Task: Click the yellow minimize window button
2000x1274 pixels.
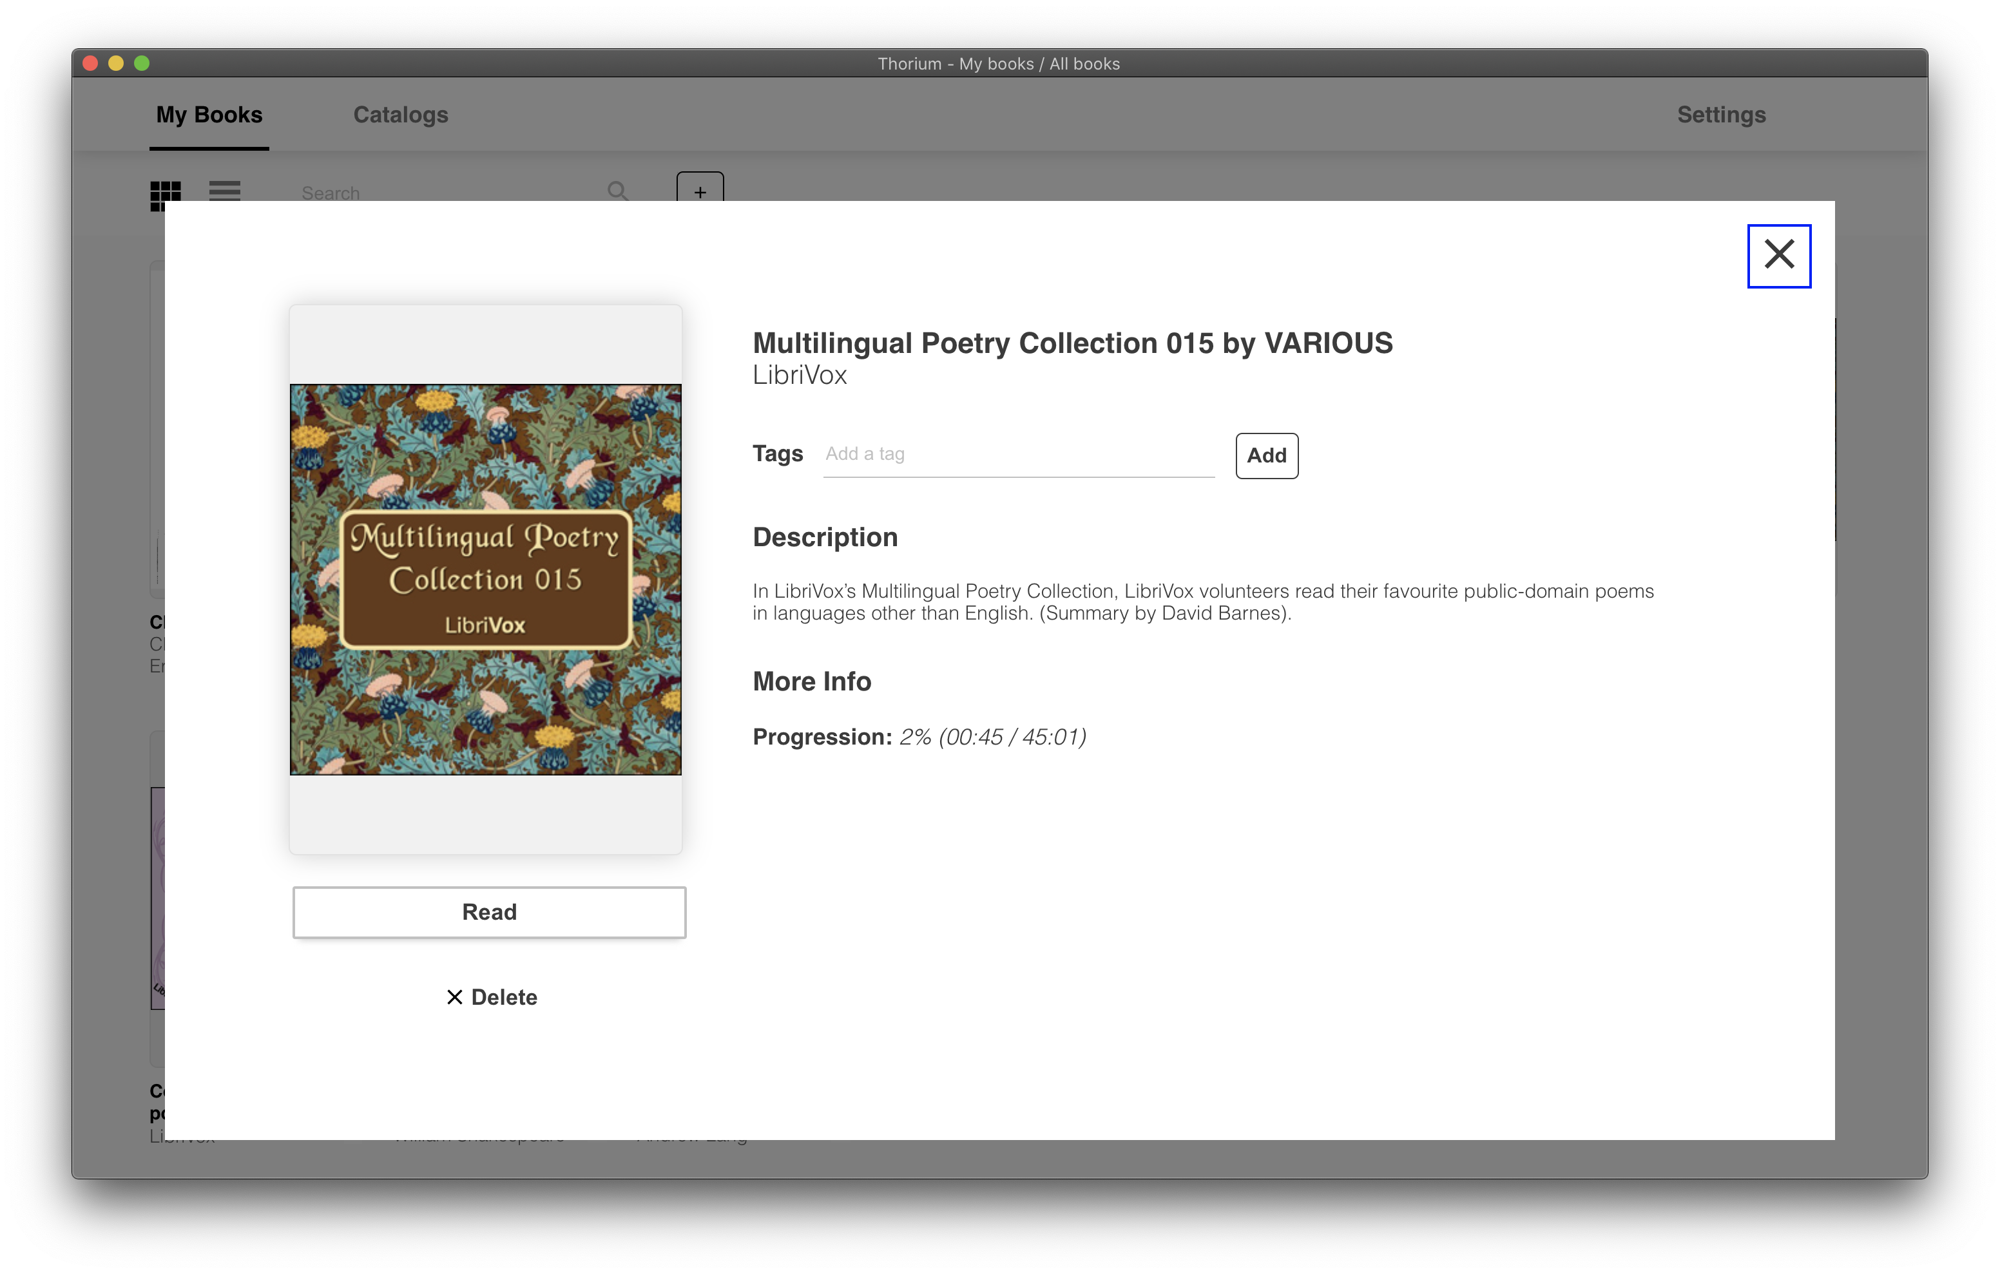Action: point(116,63)
